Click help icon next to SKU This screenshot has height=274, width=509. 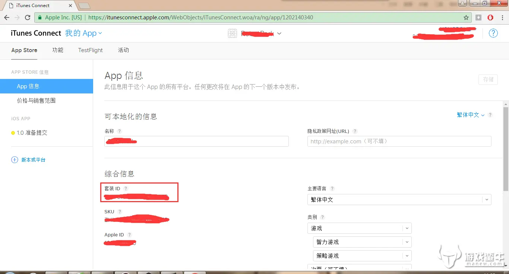120,212
